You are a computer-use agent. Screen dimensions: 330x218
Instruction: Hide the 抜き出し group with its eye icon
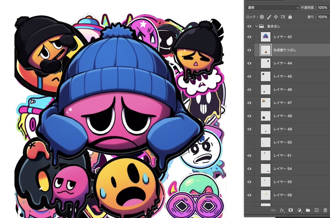click(x=249, y=26)
